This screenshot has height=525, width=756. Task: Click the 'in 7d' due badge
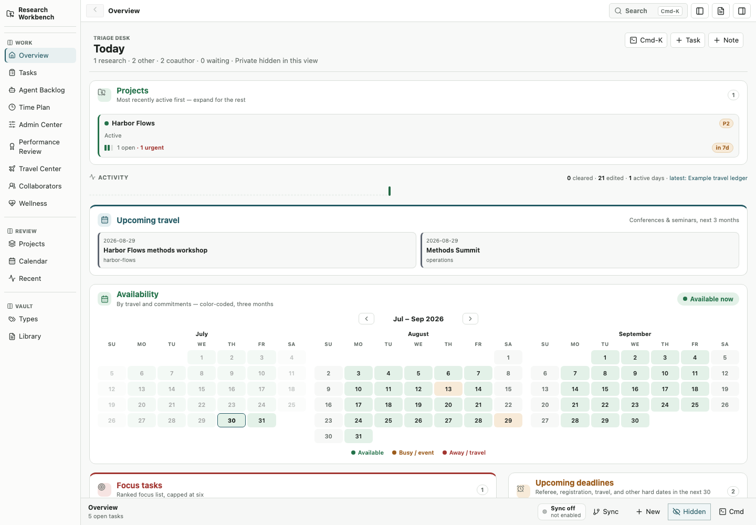722,148
